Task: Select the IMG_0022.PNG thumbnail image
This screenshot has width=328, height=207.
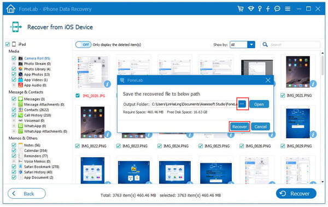Action: pos(92,122)
